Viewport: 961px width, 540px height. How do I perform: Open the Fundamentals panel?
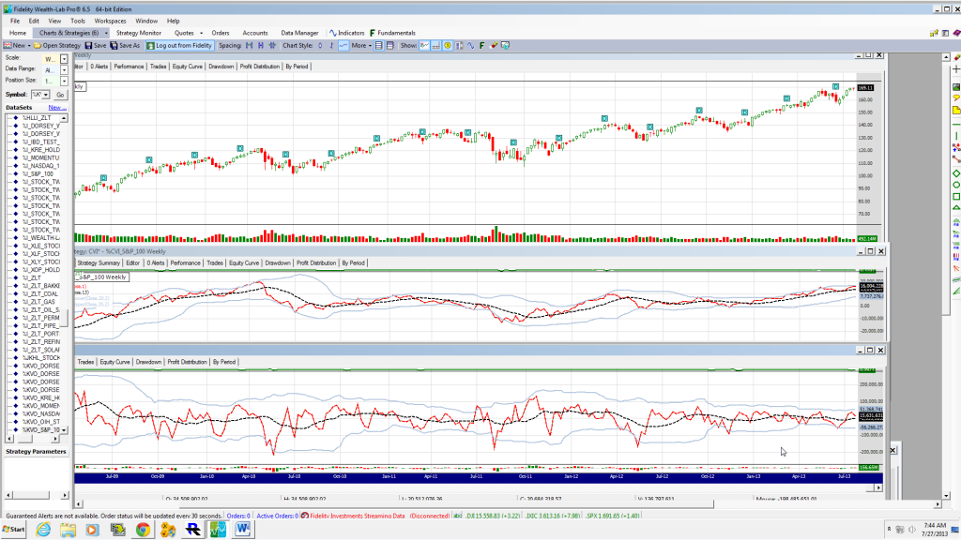point(392,33)
